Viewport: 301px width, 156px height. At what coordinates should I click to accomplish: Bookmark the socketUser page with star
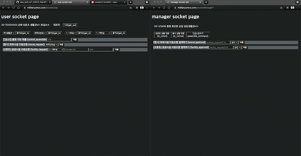131,8
